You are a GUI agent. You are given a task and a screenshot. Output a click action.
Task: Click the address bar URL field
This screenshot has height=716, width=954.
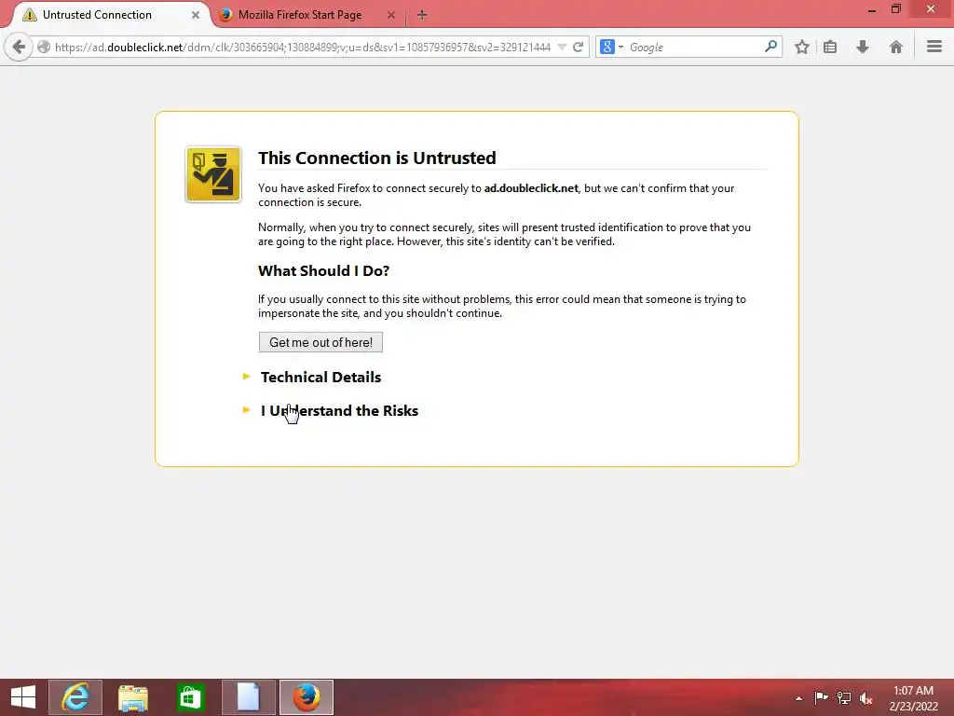(x=303, y=47)
